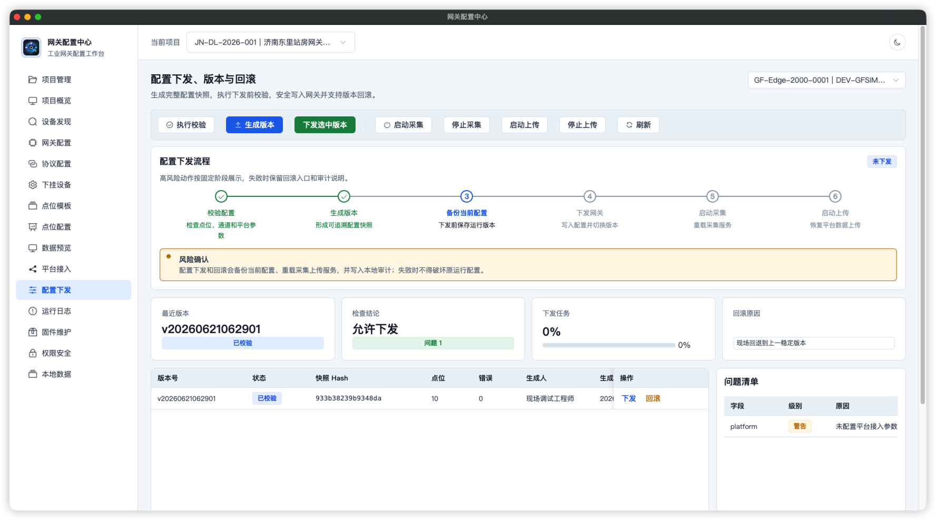Click the 启动采集 button
The width and height of the screenshot is (936, 520).
(x=403, y=125)
